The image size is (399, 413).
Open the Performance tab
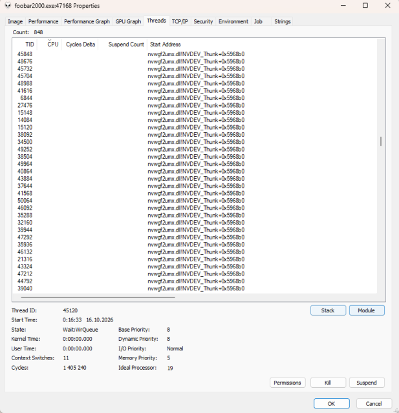coord(43,21)
